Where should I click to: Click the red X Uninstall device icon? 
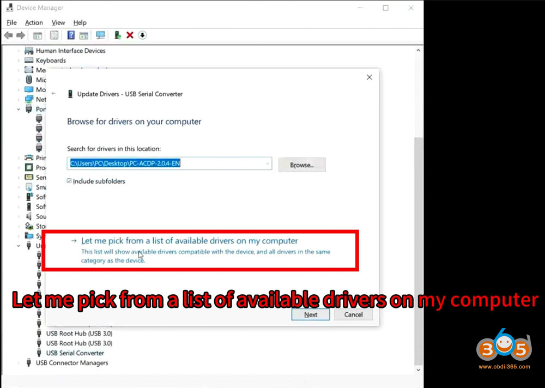tap(130, 35)
